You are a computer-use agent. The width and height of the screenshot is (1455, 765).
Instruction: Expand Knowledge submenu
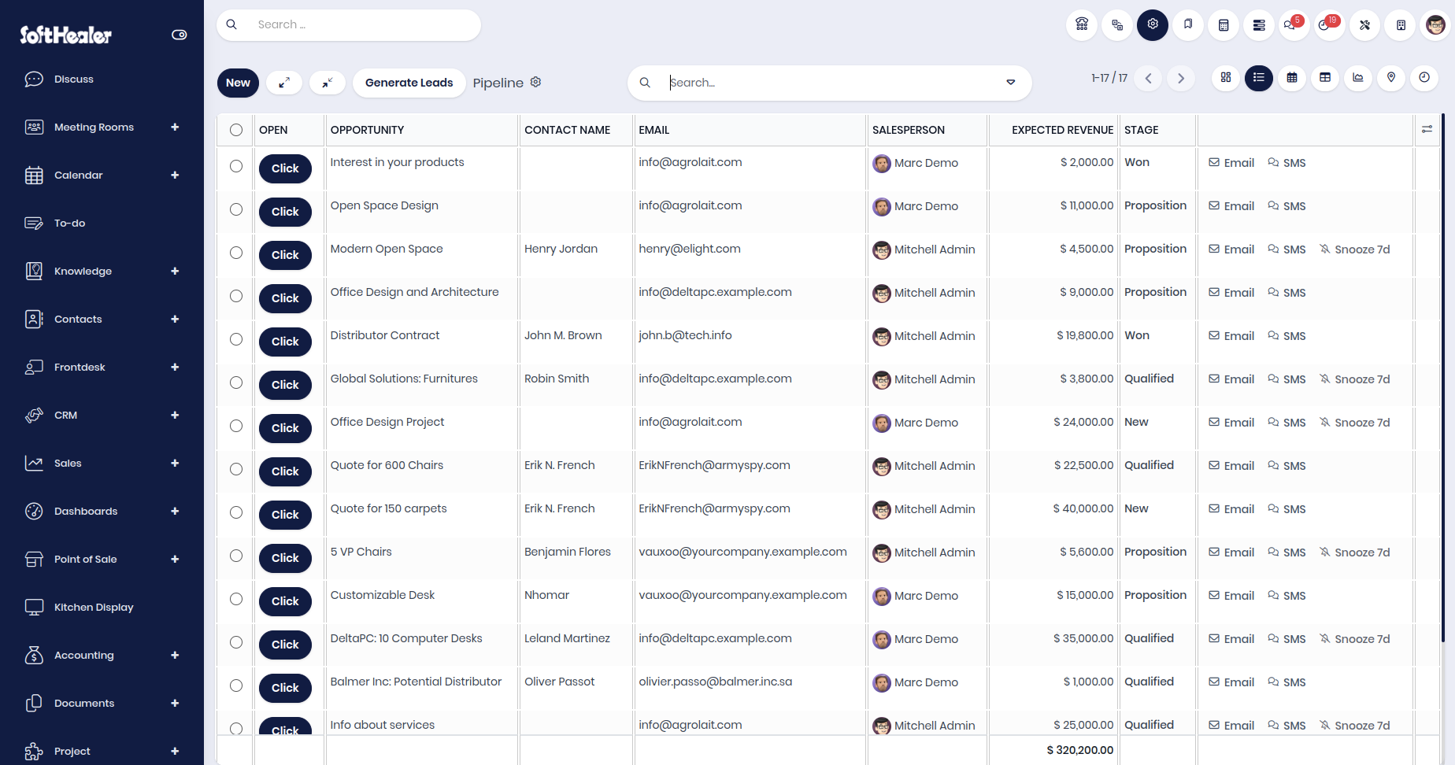[x=175, y=271]
